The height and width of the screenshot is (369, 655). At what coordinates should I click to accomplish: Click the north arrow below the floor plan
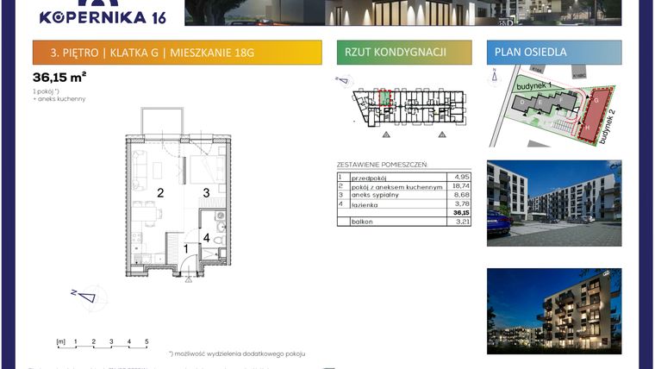click(85, 296)
